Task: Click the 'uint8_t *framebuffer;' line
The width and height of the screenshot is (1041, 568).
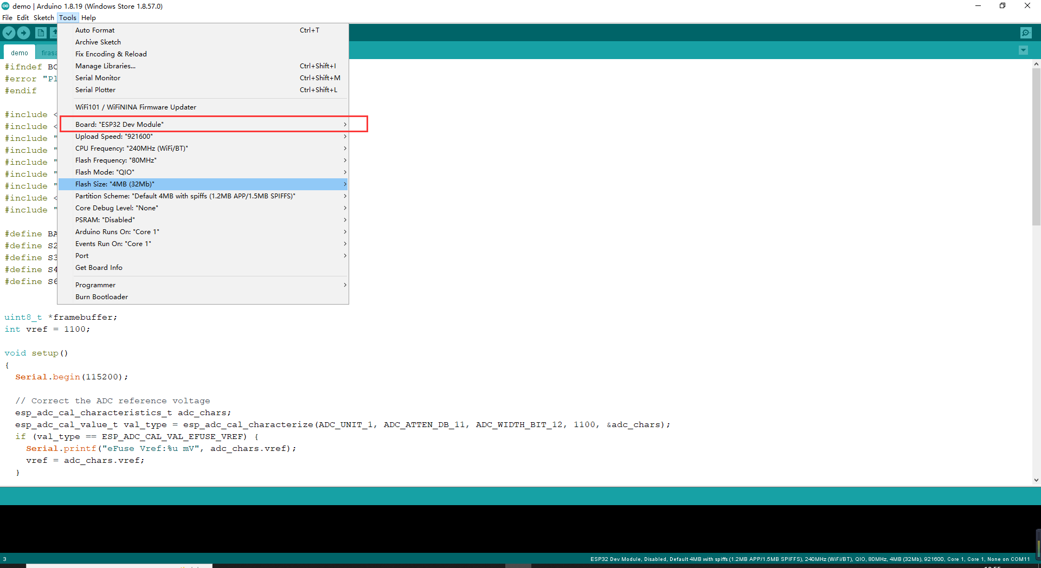Action: click(61, 318)
